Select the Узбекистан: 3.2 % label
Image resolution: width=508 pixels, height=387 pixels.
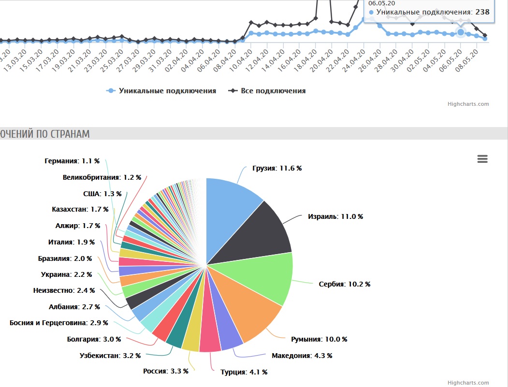click(x=110, y=356)
